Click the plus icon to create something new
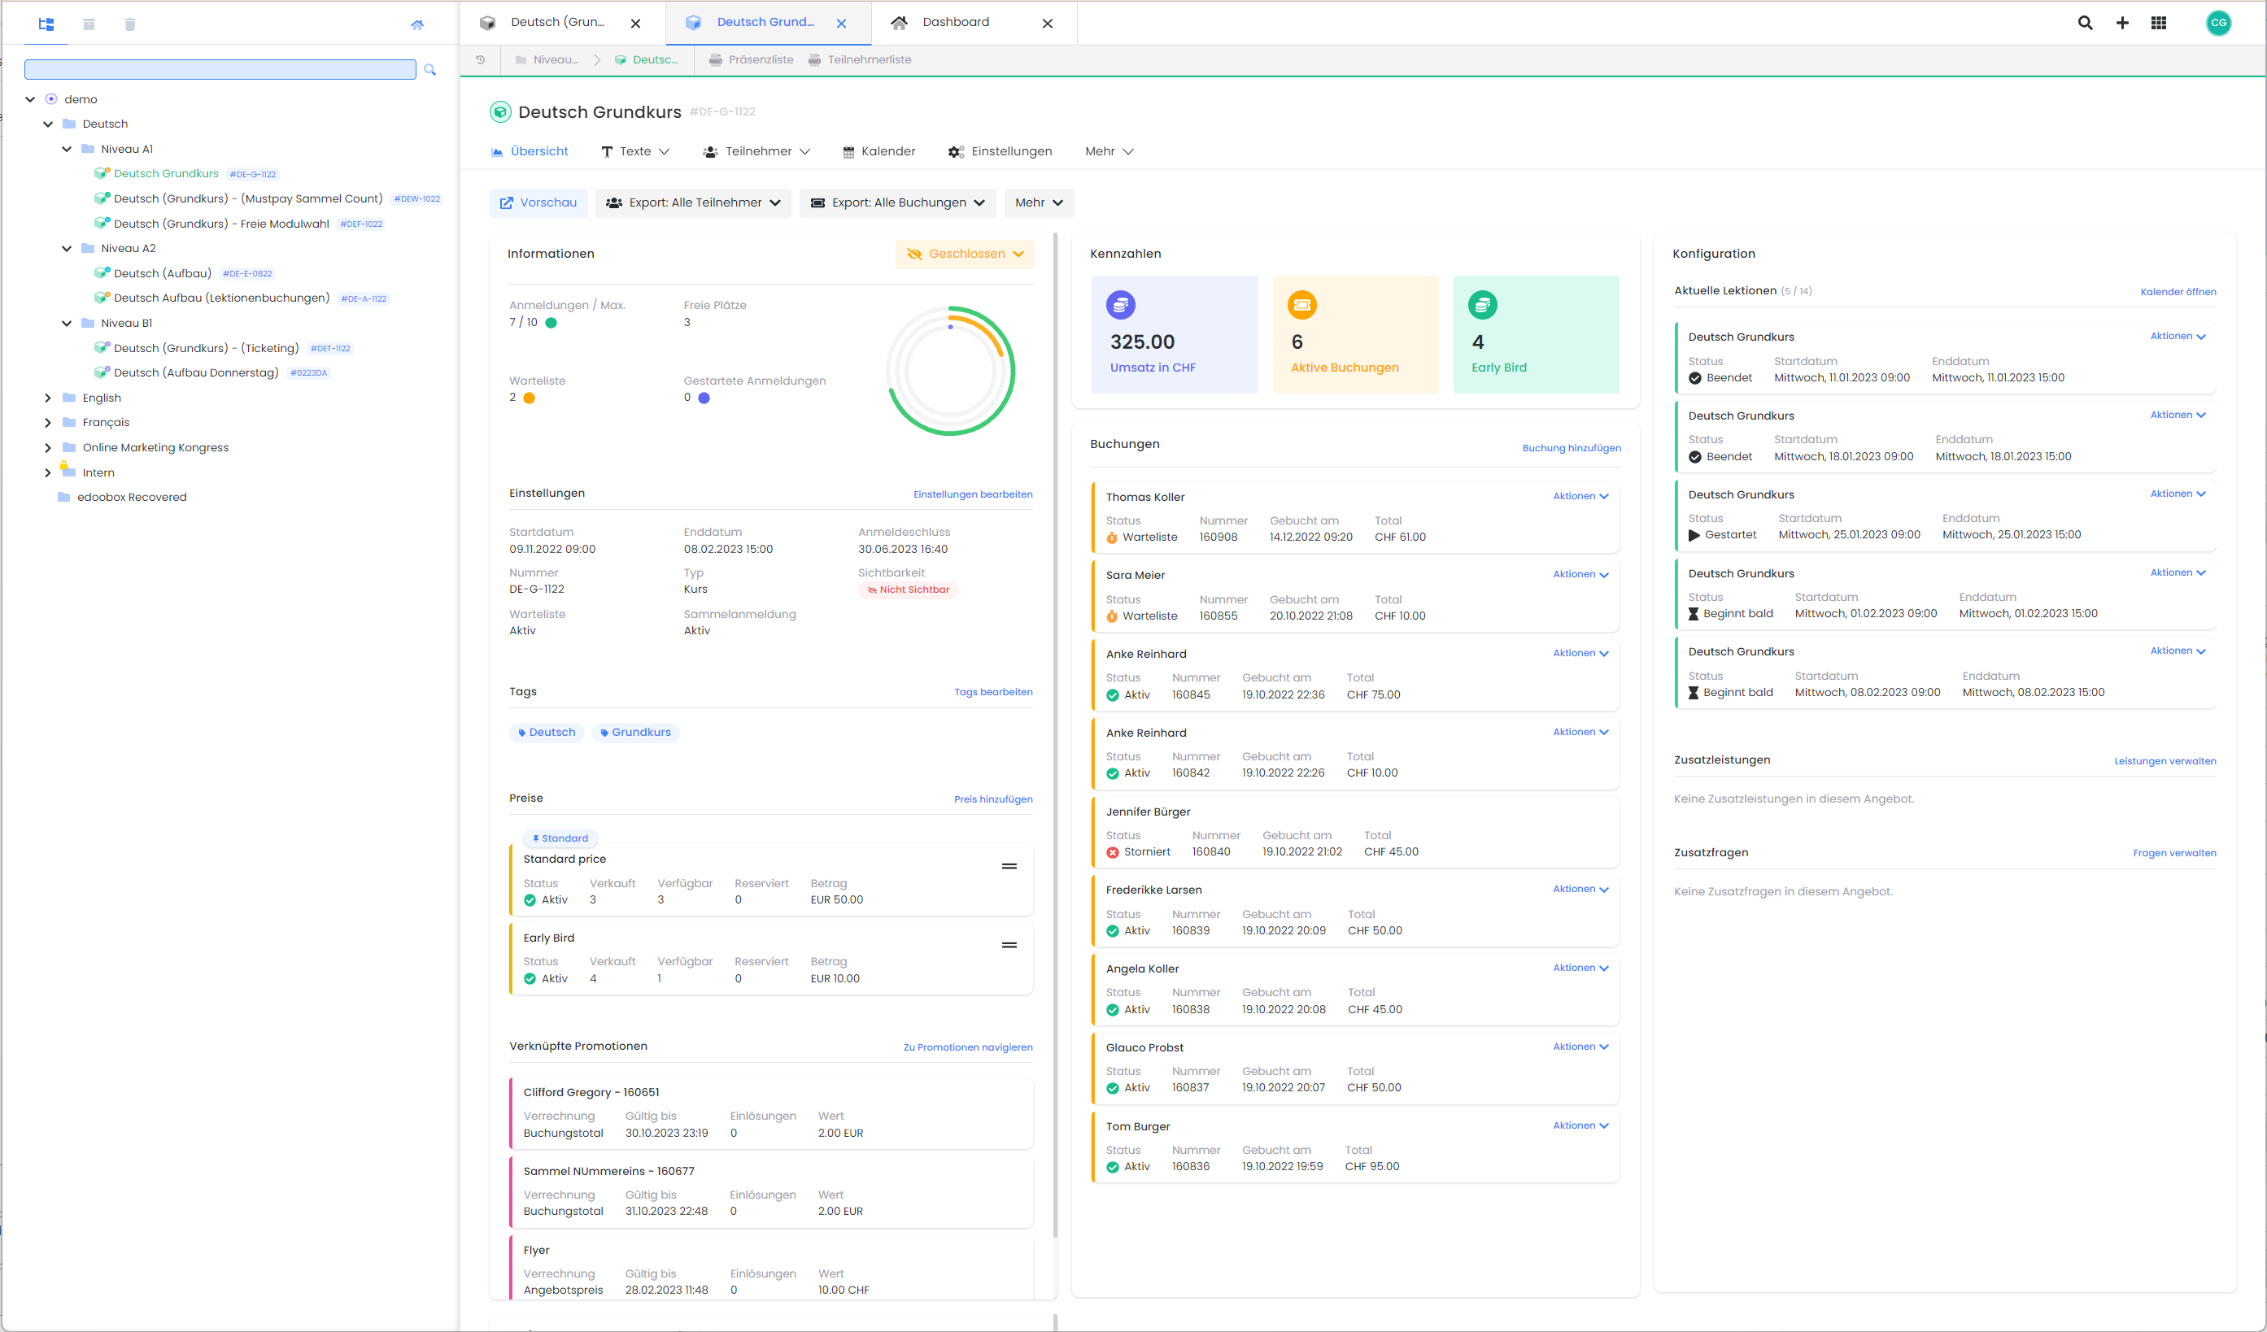Viewport: 2267px width, 1332px height. tap(2121, 23)
